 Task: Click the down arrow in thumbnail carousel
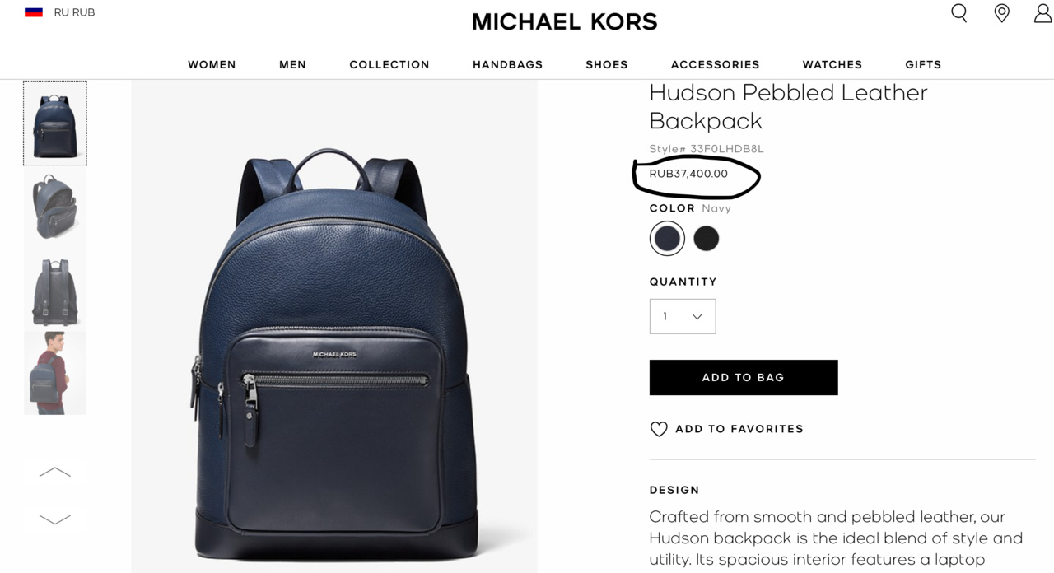55,519
